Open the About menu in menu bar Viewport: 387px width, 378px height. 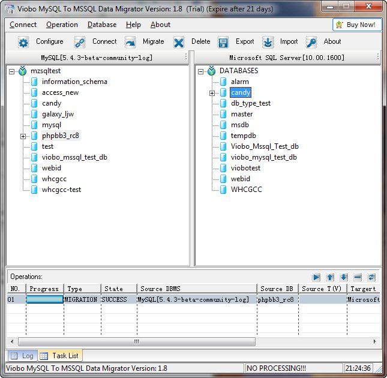tap(160, 25)
